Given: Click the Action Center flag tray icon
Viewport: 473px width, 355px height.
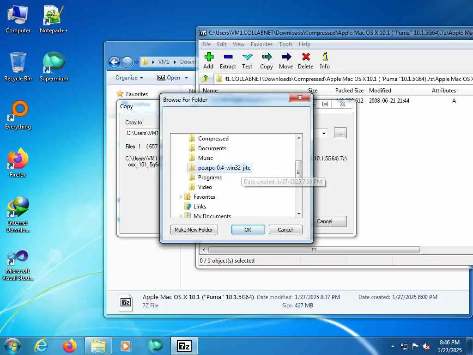Looking at the screenshot, I should coord(415,346).
